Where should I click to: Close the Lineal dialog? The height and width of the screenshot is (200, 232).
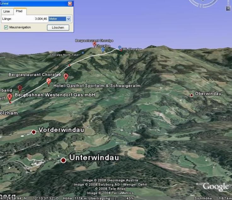click(x=70, y=3)
